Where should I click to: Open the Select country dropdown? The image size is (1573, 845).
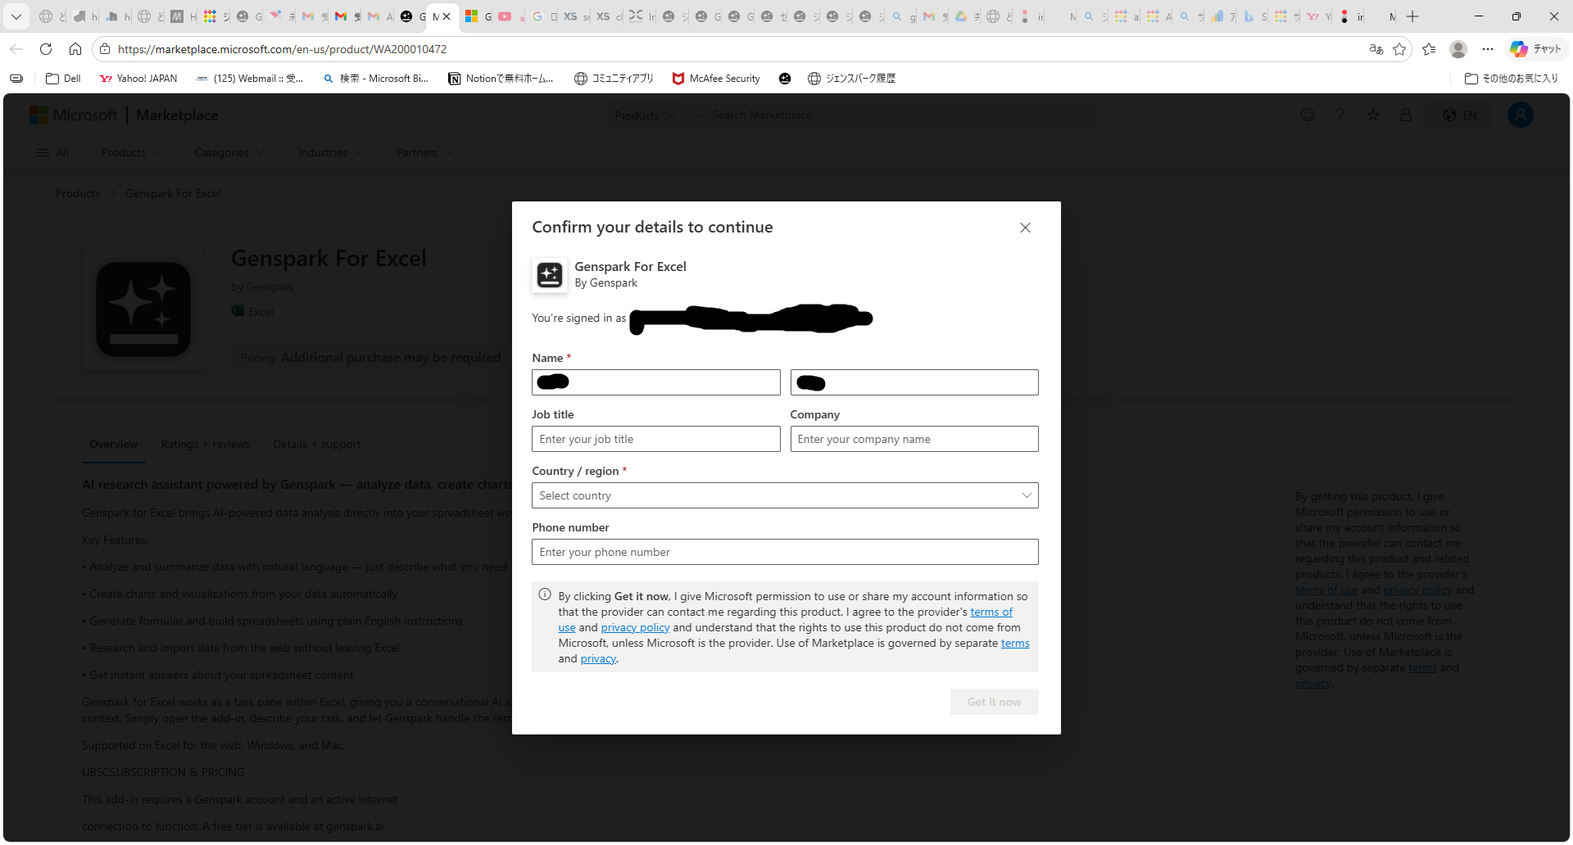[x=785, y=495]
